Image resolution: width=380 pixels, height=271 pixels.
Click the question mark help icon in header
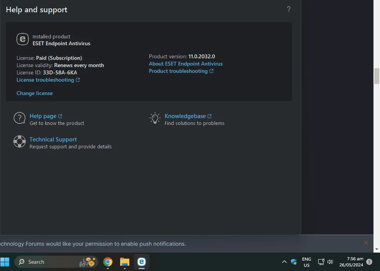point(289,10)
